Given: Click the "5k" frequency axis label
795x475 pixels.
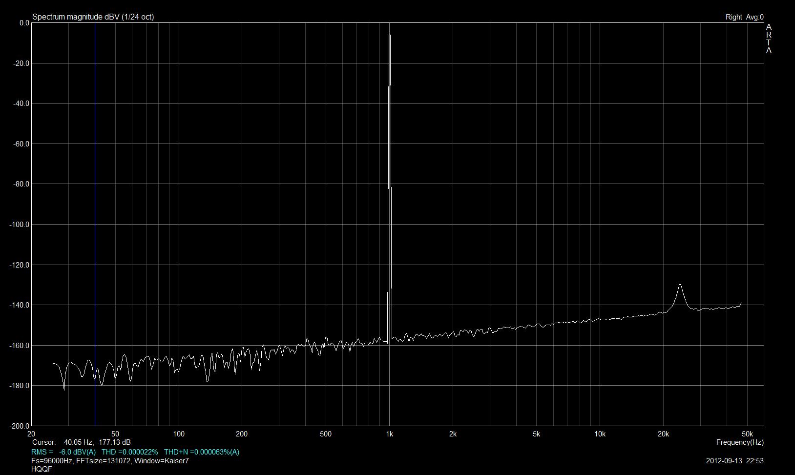Looking at the screenshot, I should pos(536,434).
